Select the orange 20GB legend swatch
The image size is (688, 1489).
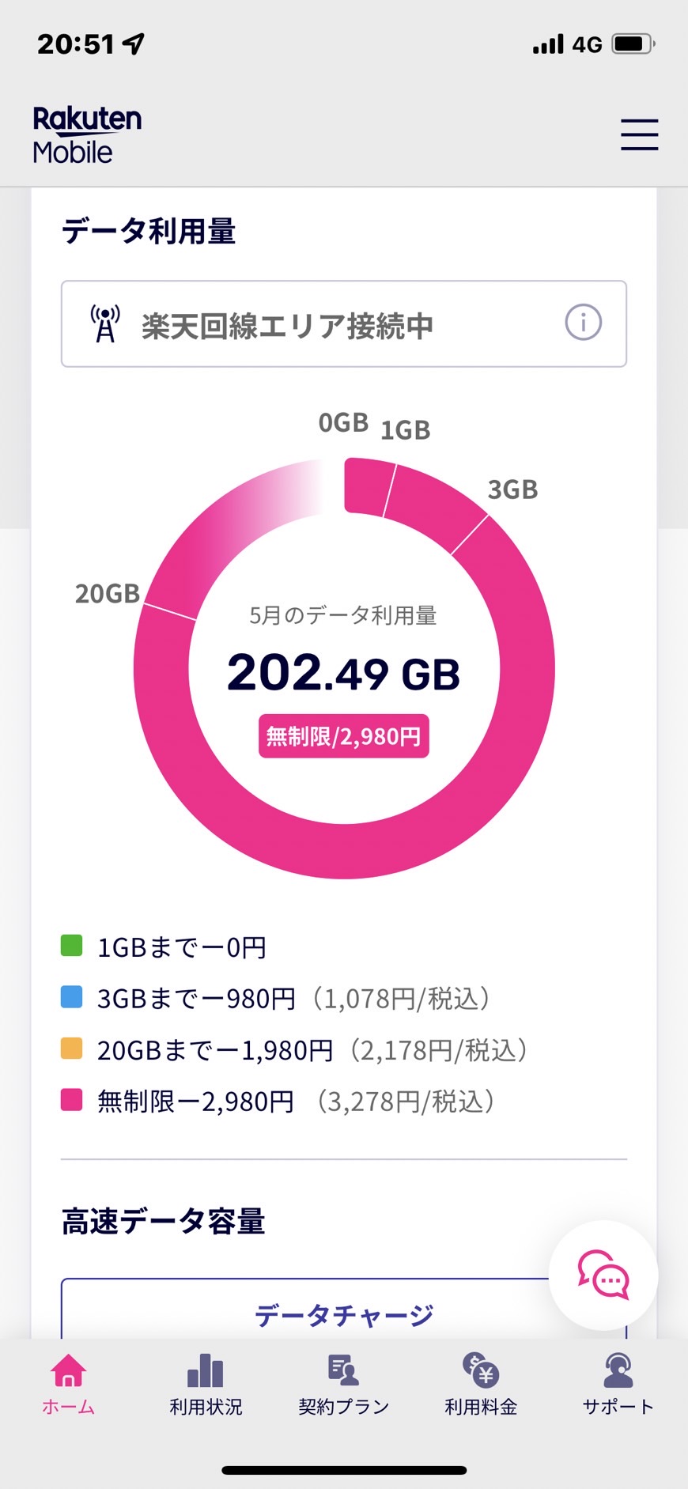pyautogui.click(x=72, y=1048)
